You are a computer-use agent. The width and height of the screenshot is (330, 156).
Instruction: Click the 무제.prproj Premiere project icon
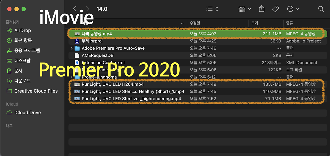(77, 41)
